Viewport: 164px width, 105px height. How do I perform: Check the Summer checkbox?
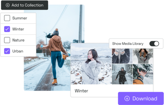[7, 18]
